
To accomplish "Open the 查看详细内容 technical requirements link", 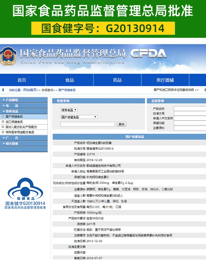I will [x=95, y=218].
